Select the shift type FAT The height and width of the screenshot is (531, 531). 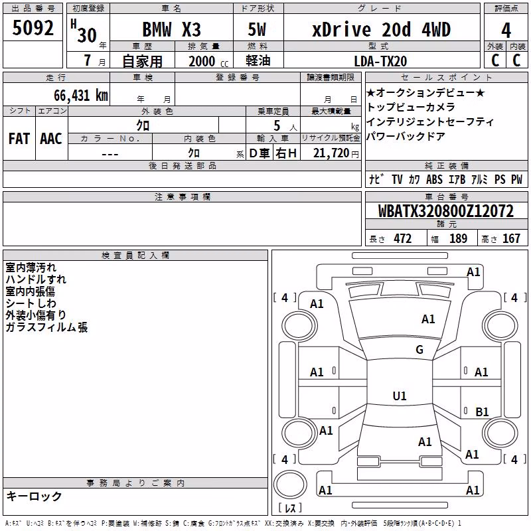coord(19,139)
